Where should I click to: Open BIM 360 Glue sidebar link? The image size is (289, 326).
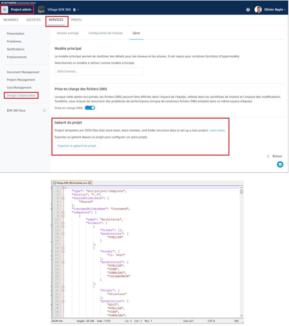coord(16,110)
